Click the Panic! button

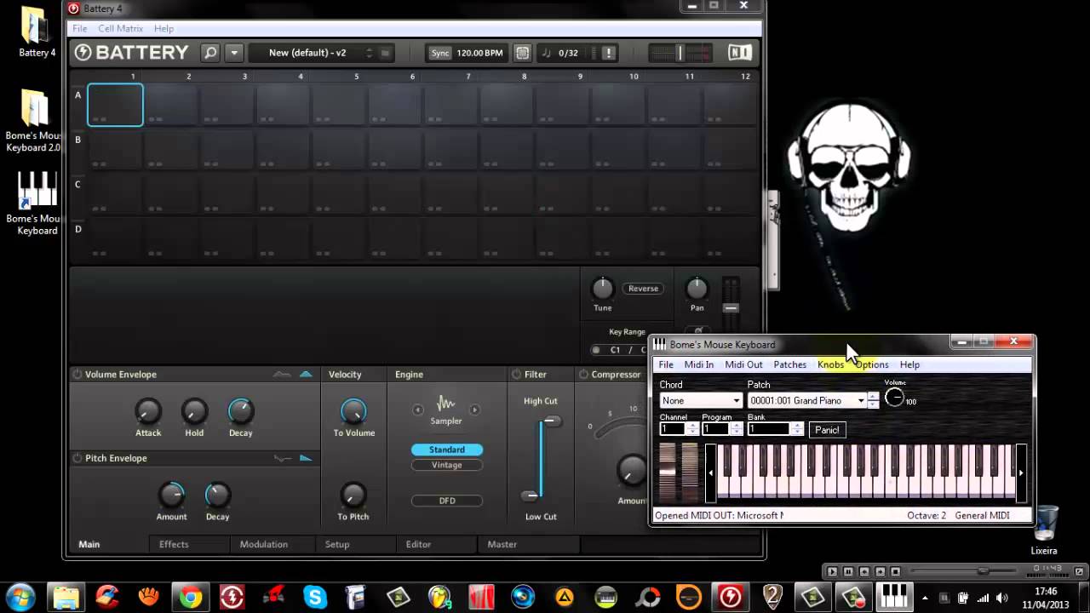pyautogui.click(x=827, y=430)
